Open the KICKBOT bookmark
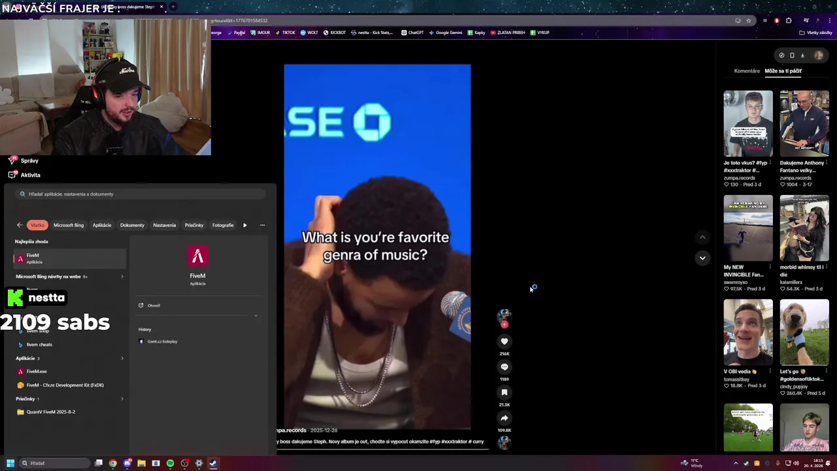 [x=335, y=33]
